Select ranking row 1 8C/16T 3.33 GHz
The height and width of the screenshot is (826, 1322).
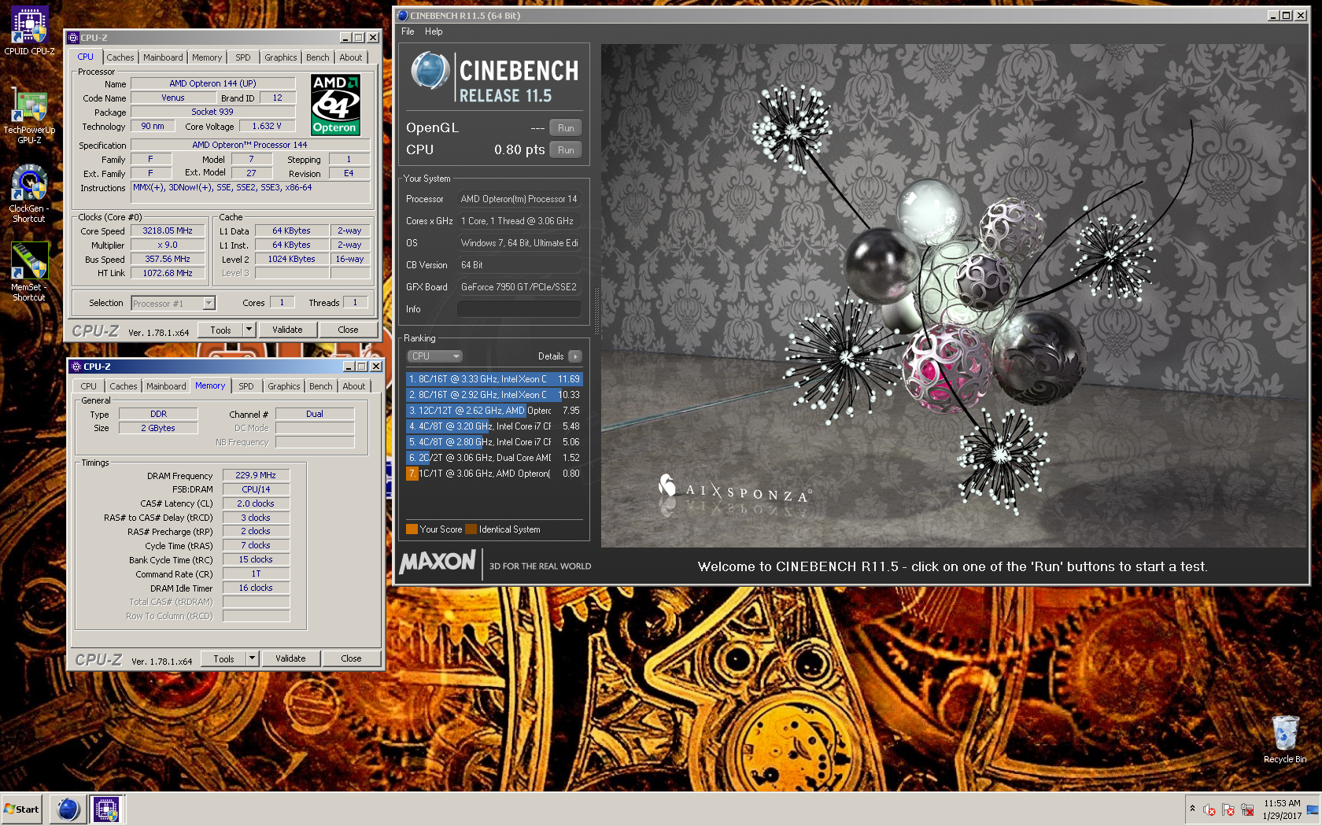tap(494, 379)
